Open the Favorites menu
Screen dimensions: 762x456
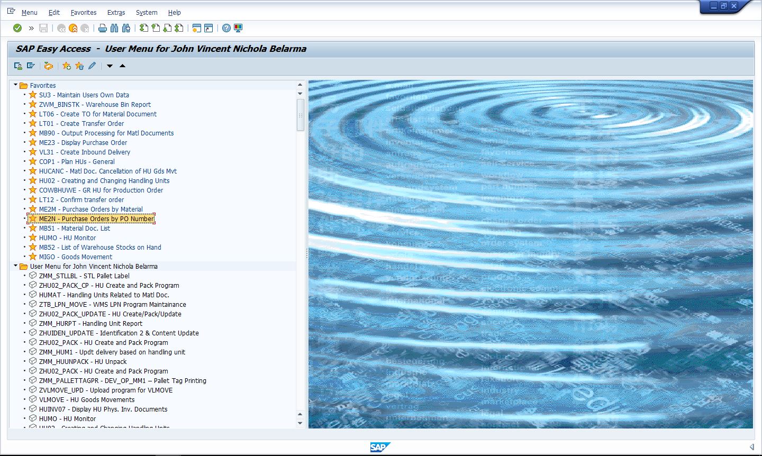84,12
